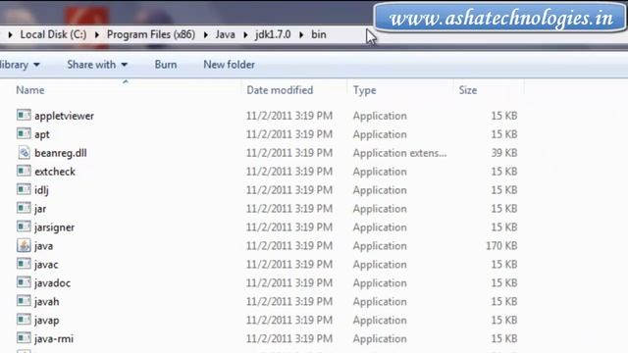Select the file named beanreg.dll
This screenshot has width=628, height=353.
(x=61, y=153)
